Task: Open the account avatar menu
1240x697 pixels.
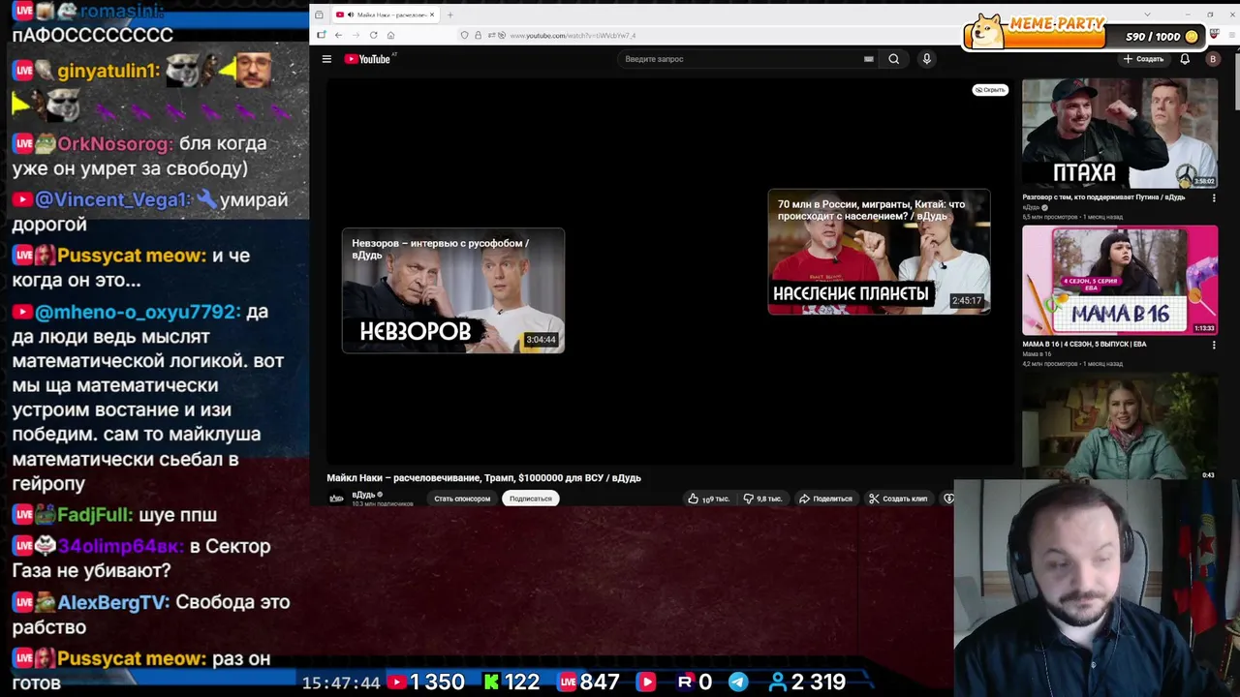Action: [1212, 59]
